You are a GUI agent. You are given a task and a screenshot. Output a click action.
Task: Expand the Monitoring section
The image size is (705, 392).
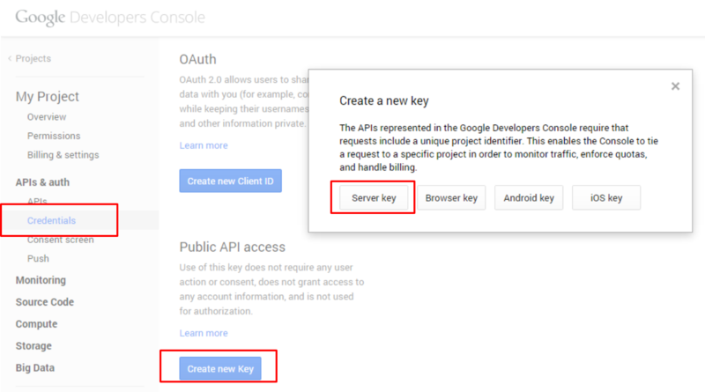tap(41, 280)
